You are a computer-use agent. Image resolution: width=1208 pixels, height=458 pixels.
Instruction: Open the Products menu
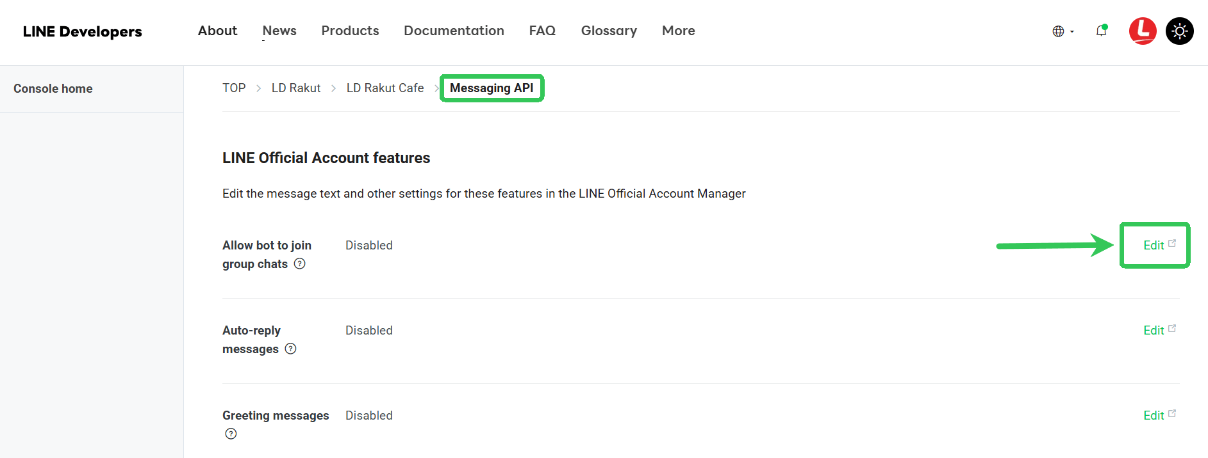coord(350,31)
